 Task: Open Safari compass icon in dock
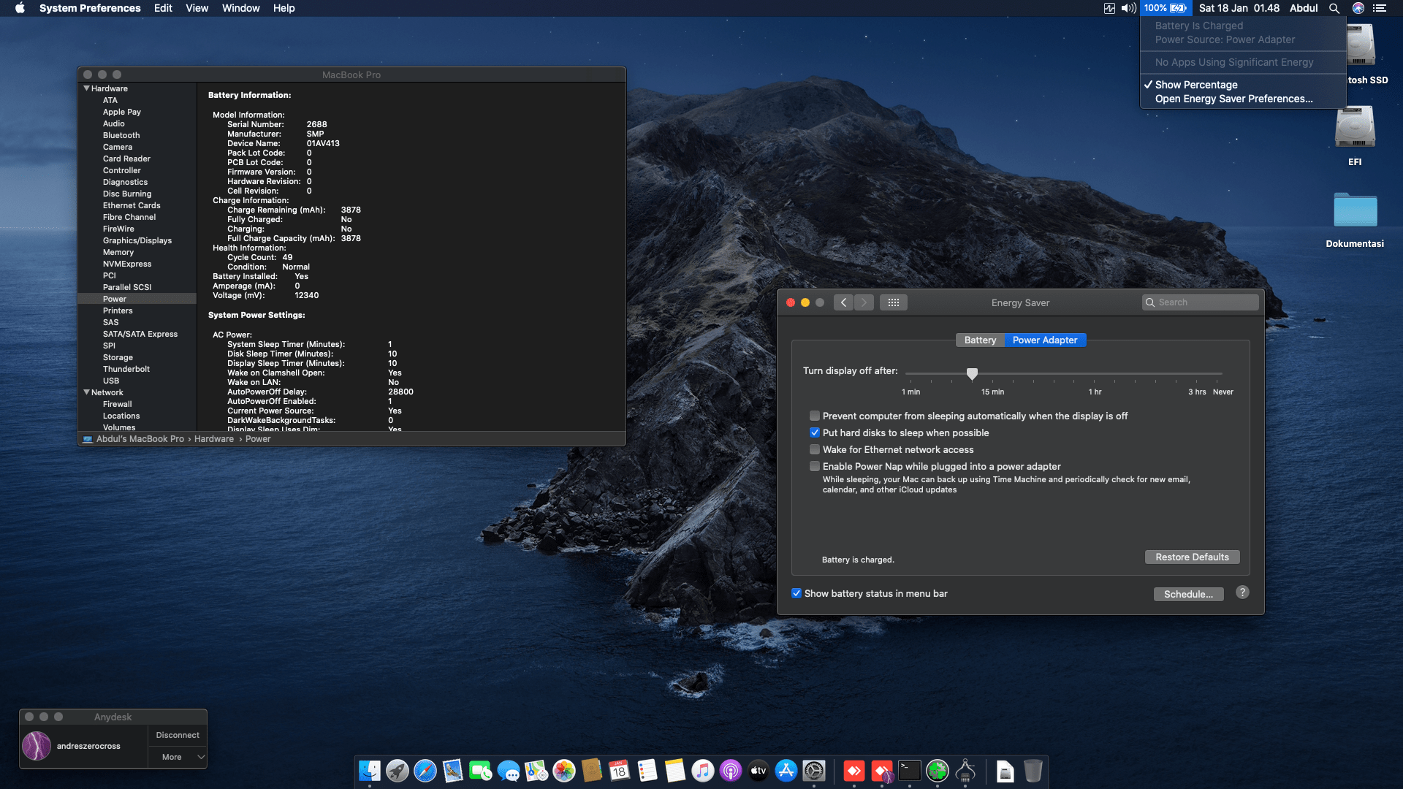tap(425, 771)
